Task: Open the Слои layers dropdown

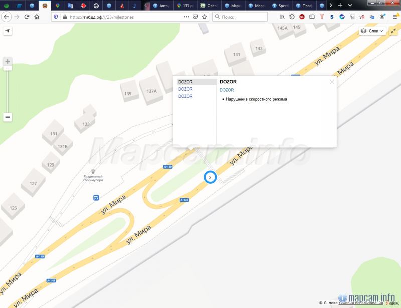Action: (x=372, y=31)
